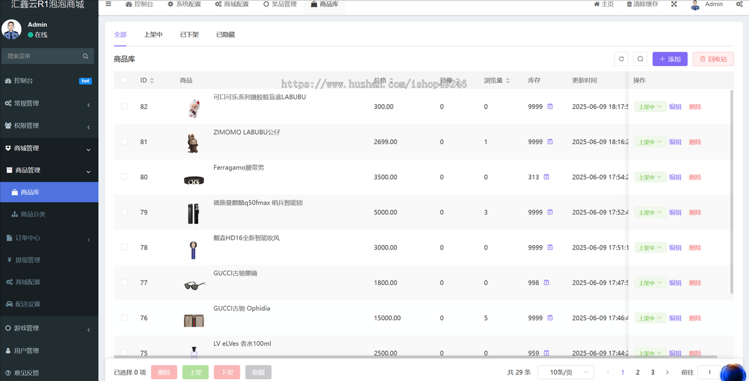This screenshot has height=381, width=749.
Task: Expand 常规管理 sidebar menu
Action: click(x=49, y=104)
